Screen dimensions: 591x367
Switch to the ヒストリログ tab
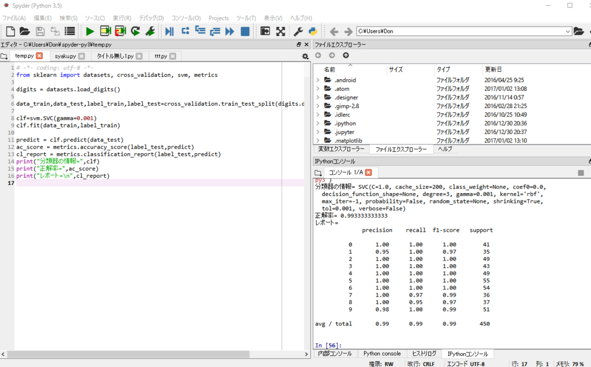pyautogui.click(x=424, y=354)
